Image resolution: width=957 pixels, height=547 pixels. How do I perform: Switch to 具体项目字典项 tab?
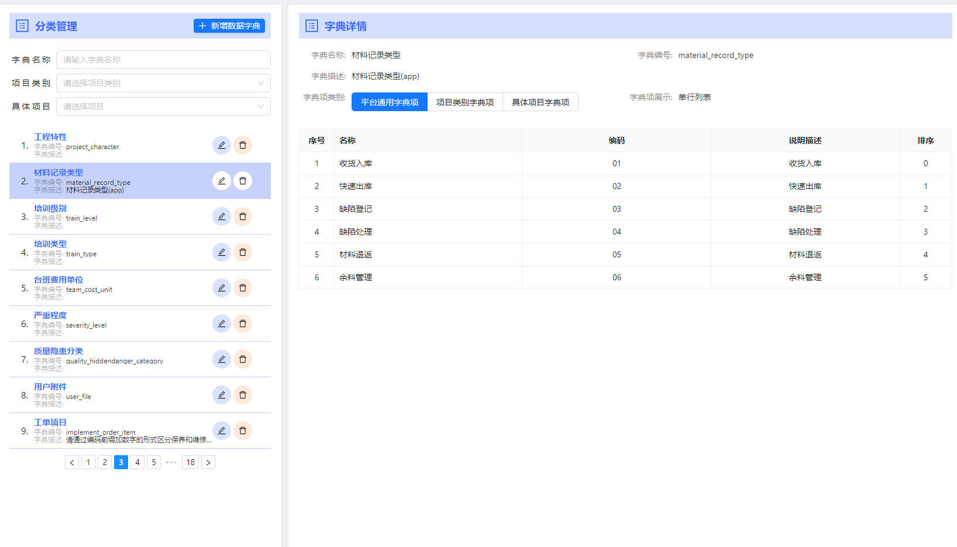[541, 102]
